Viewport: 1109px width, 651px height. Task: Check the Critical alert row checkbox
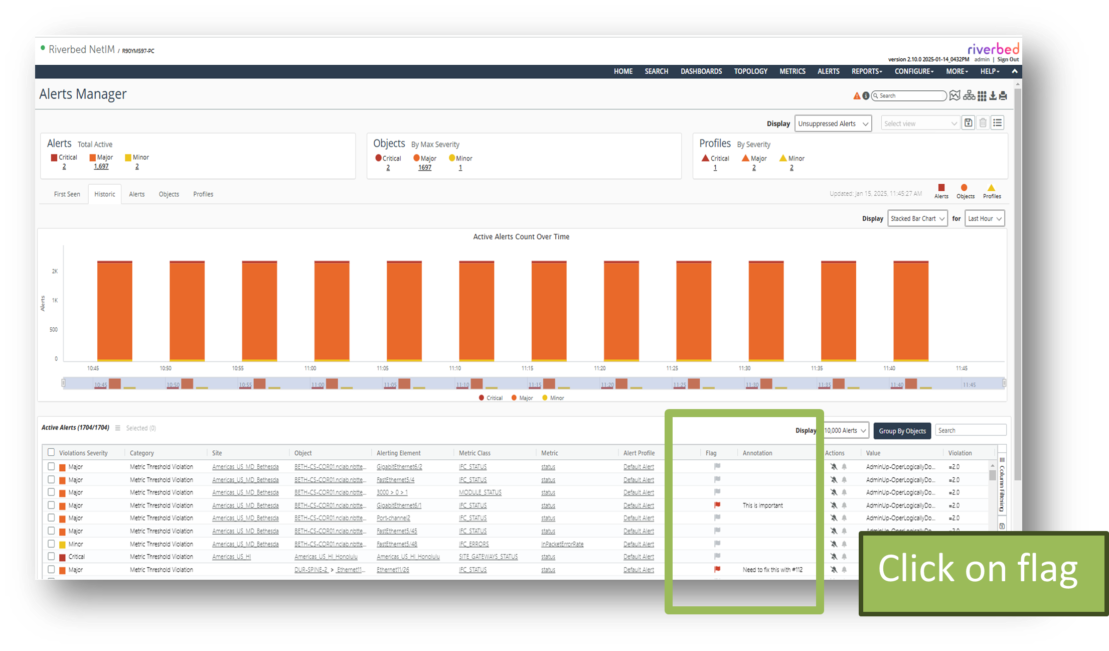[x=51, y=556]
